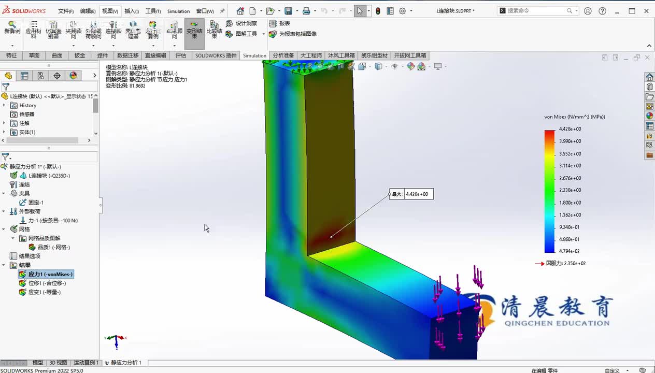Expand the 夹具顾问 dropdown arrow
The height and width of the screenshot is (373, 655).
tap(73, 45)
